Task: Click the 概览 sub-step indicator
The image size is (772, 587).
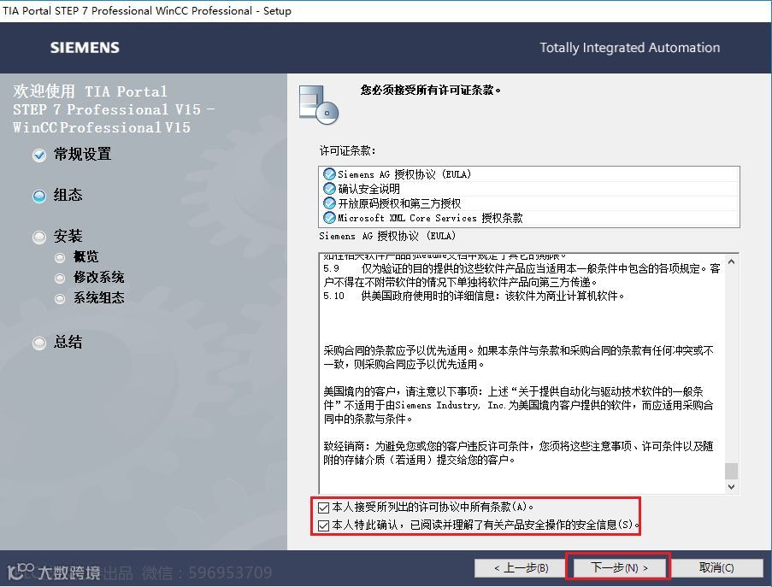Action: (x=60, y=258)
